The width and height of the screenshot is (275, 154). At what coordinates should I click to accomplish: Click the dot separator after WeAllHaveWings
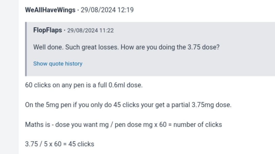click(x=78, y=10)
